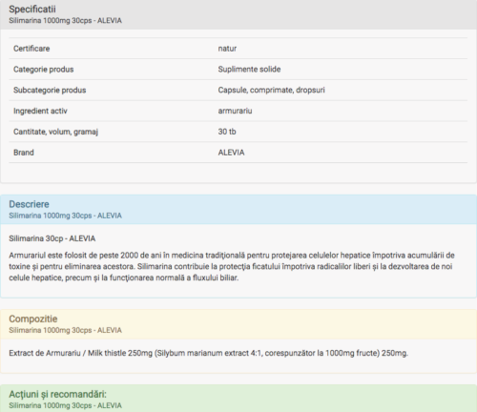Click the Compozitie panel heading
Image resolution: width=477 pixels, height=412 pixels.
coord(33,319)
